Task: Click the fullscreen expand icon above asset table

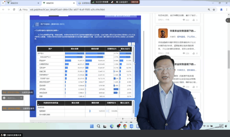Action: pyautogui.click(x=133, y=44)
